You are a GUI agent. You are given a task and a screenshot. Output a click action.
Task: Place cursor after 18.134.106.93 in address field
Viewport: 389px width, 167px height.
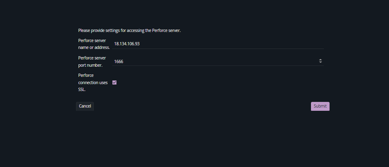(140, 44)
